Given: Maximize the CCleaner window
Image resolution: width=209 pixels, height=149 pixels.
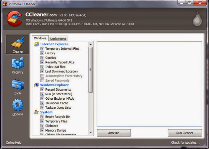Looking at the screenshot, I should click(x=190, y=3).
